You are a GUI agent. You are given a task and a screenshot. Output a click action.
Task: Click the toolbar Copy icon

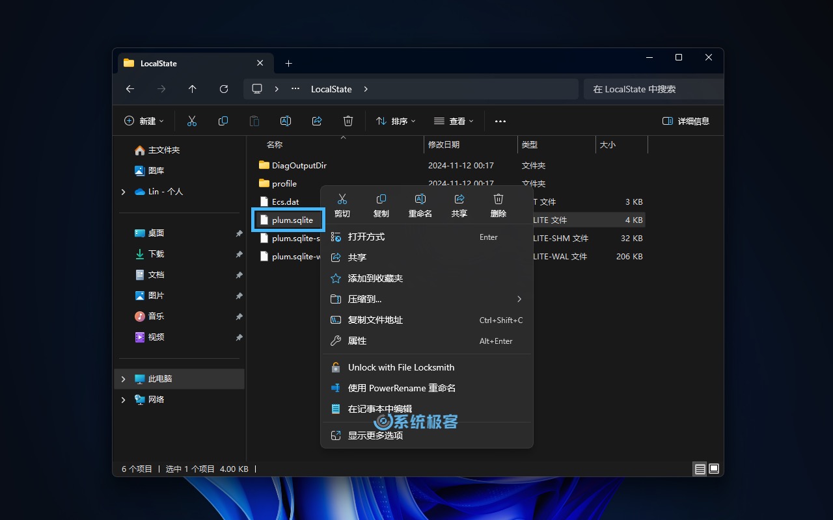tap(223, 121)
